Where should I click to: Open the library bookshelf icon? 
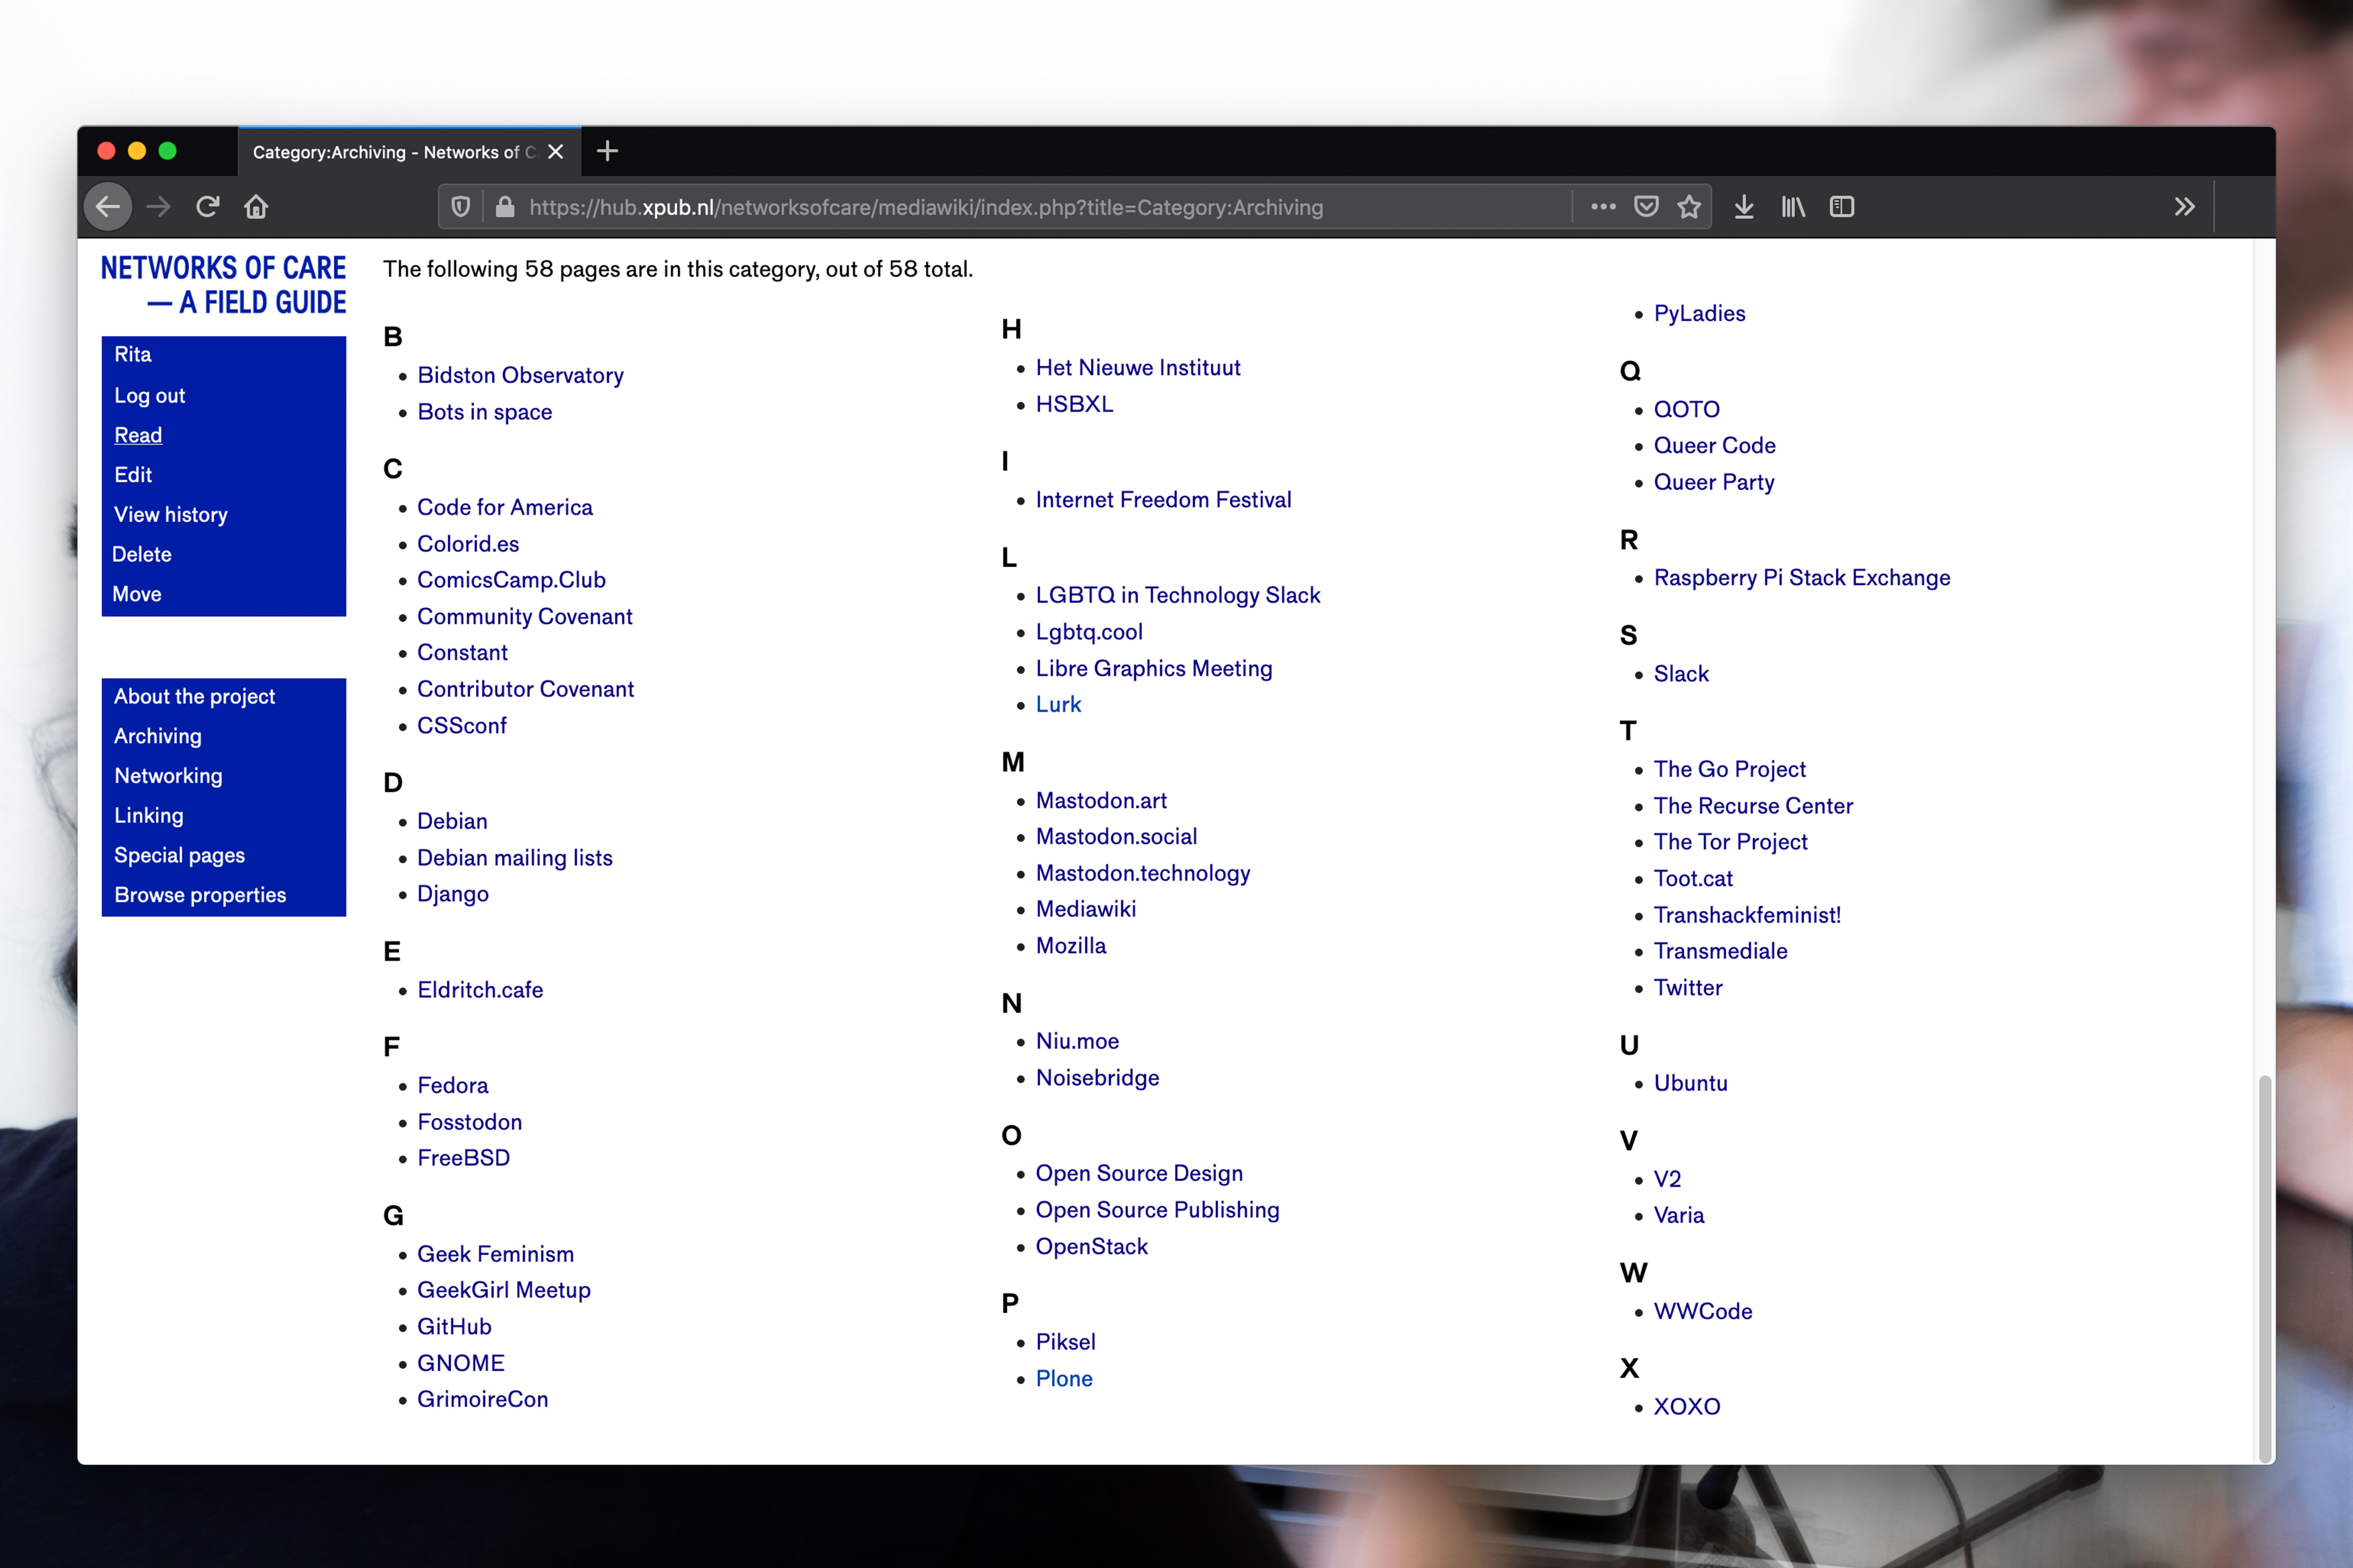1793,207
